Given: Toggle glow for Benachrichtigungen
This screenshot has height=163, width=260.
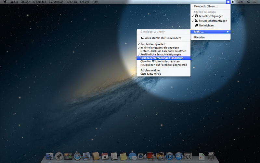Looking at the screenshot, I should (x=210, y=16).
